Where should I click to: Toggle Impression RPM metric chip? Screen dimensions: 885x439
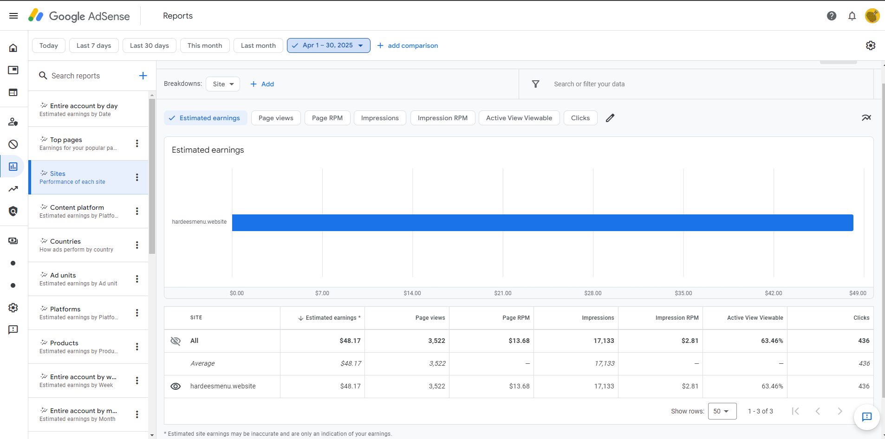[x=442, y=118]
